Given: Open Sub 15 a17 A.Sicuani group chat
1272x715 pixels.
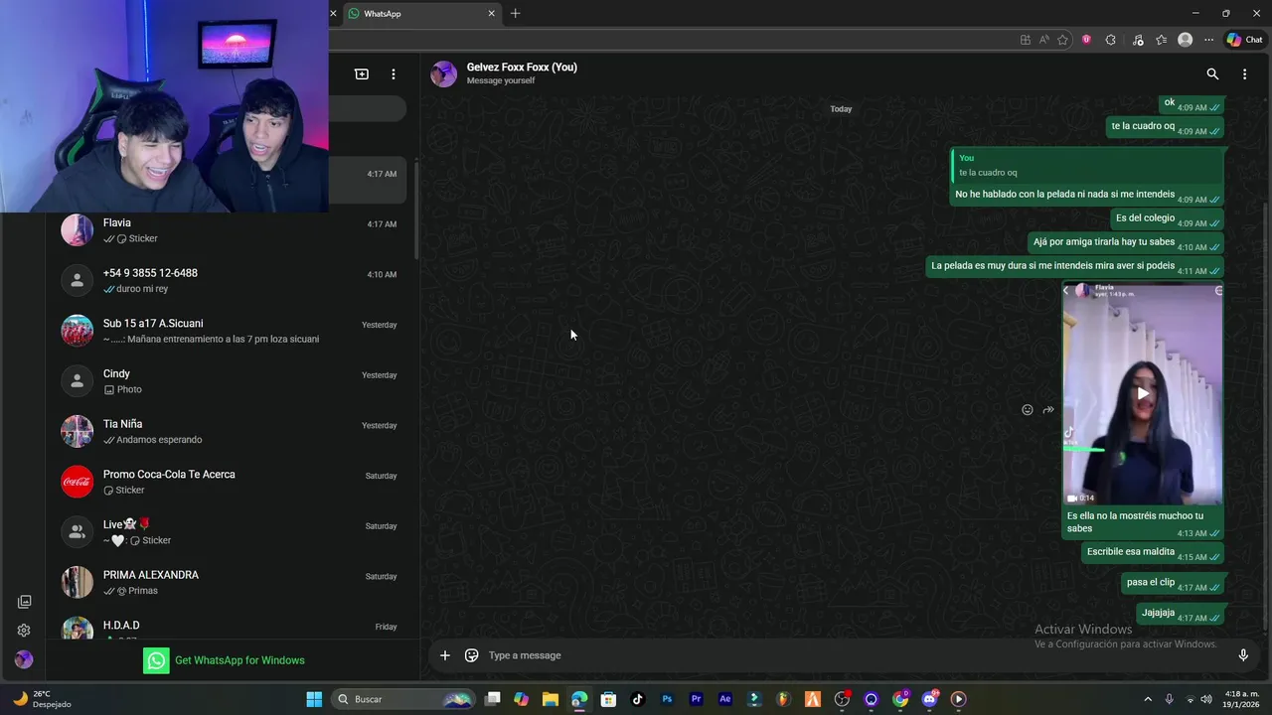Looking at the screenshot, I should (x=231, y=331).
